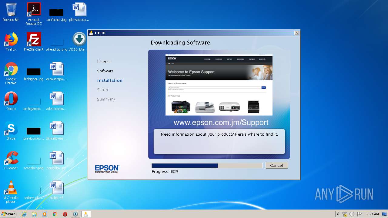Open the Windows Start menu

pos(8,214)
